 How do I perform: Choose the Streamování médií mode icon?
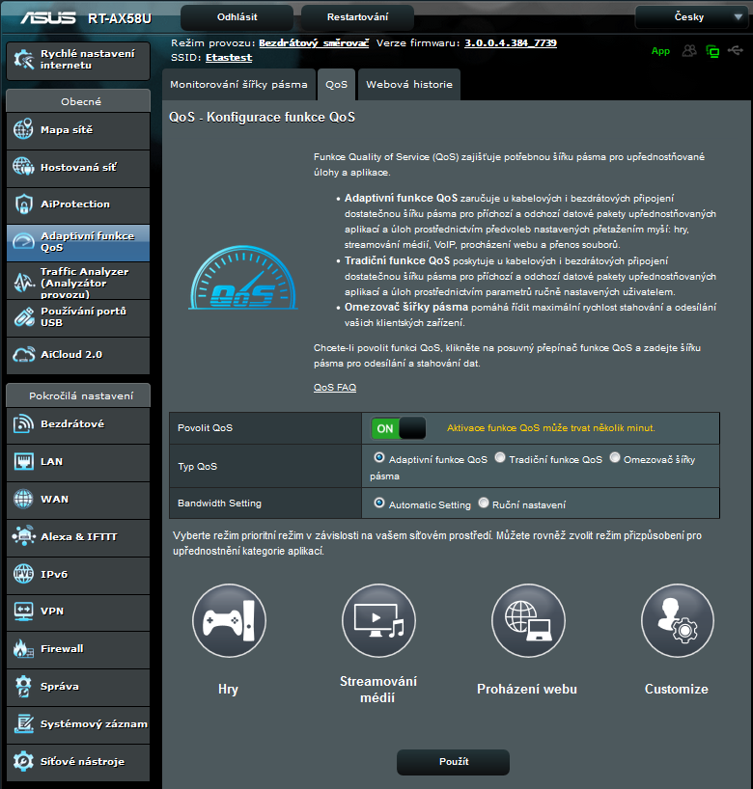pyautogui.click(x=378, y=620)
